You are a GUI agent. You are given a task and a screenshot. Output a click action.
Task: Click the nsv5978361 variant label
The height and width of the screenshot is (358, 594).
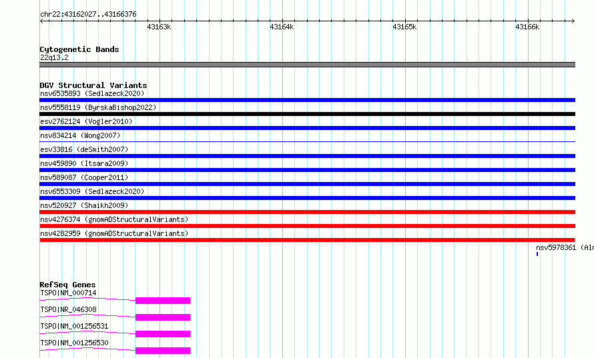point(565,247)
